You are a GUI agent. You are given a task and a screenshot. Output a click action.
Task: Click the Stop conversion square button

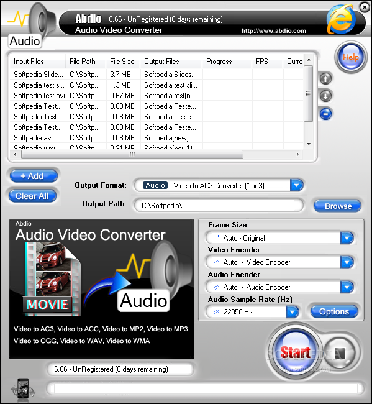coord(340,352)
